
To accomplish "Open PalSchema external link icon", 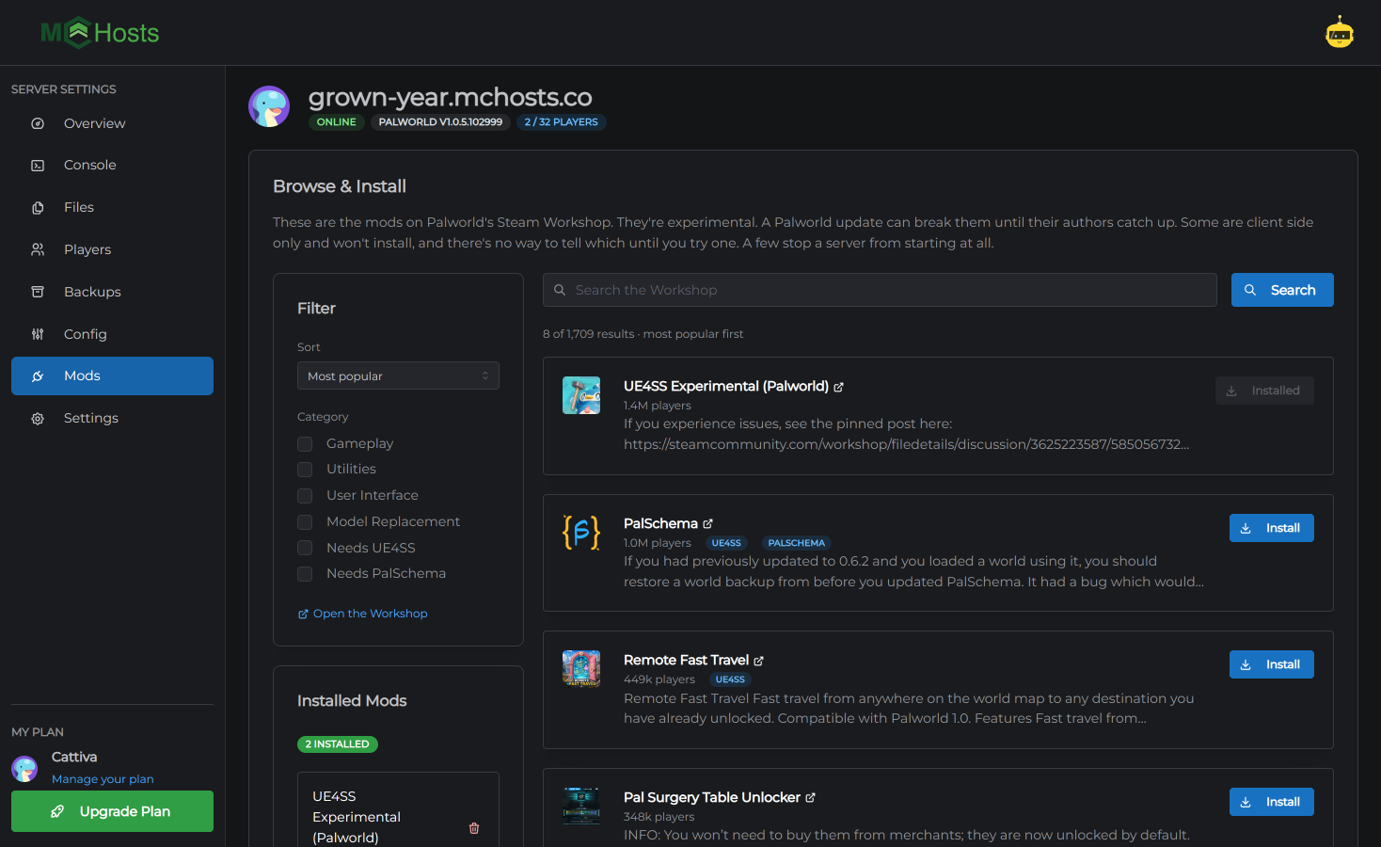I will [707, 524].
